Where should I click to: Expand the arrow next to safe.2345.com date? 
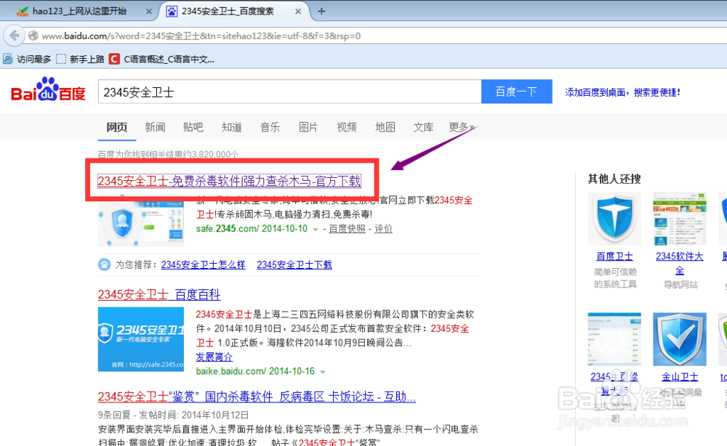[x=316, y=230]
